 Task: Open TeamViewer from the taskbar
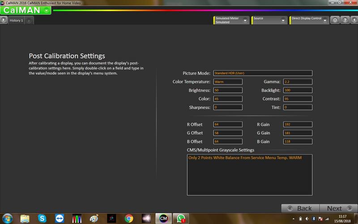pos(60,219)
